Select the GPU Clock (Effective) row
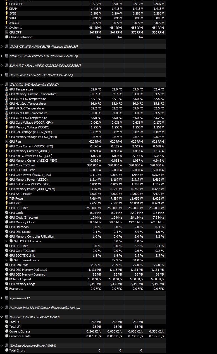217x354 pixels. coord(83,217)
